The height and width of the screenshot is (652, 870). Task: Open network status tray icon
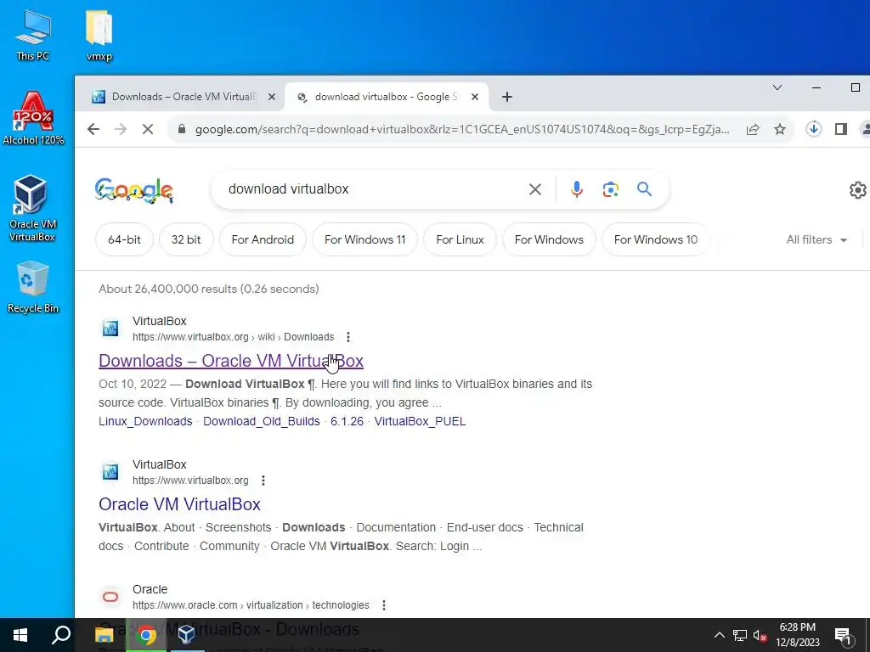click(x=739, y=635)
